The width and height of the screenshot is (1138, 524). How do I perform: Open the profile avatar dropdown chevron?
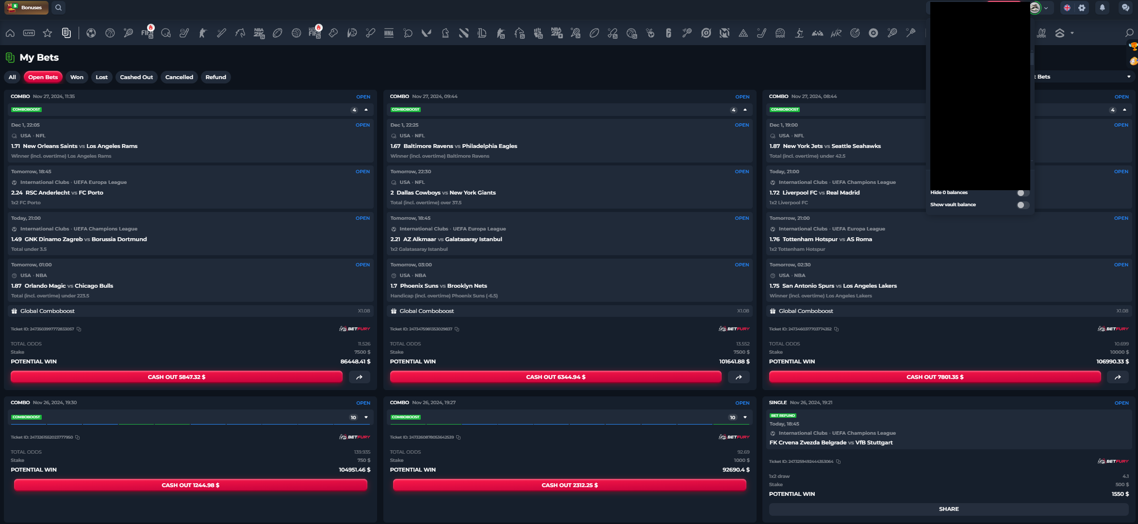click(x=1046, y=8)
